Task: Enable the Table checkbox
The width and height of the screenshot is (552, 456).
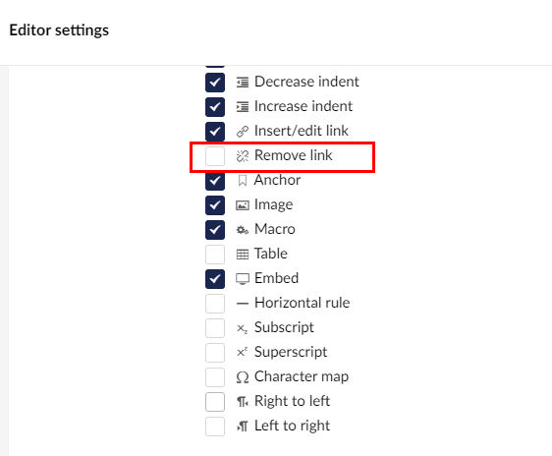Action: point(215,255)
